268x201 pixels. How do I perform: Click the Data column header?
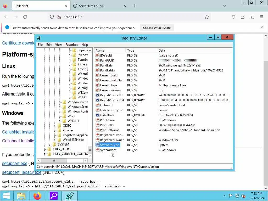[194, 51]
